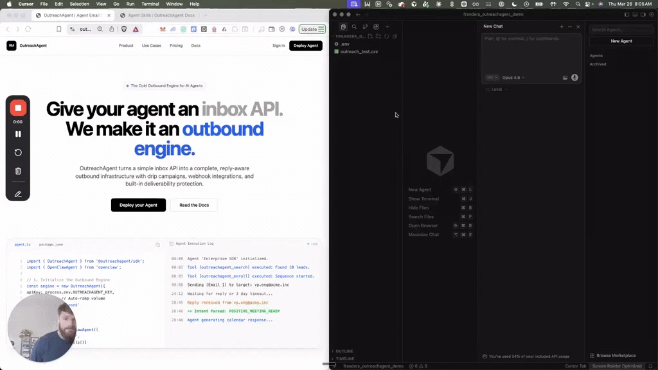Viewport: 658px width, 370px height.
Task: Open Browse Marketplace link
Action: click(x=612, y=355)
